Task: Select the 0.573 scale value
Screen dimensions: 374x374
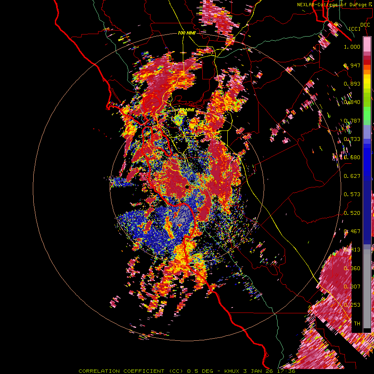Action: point(352,194)
